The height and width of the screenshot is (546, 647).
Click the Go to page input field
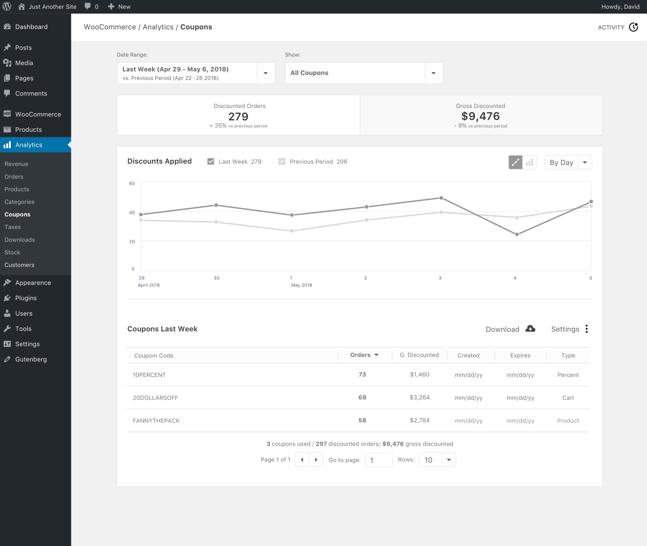pos(378,460)
